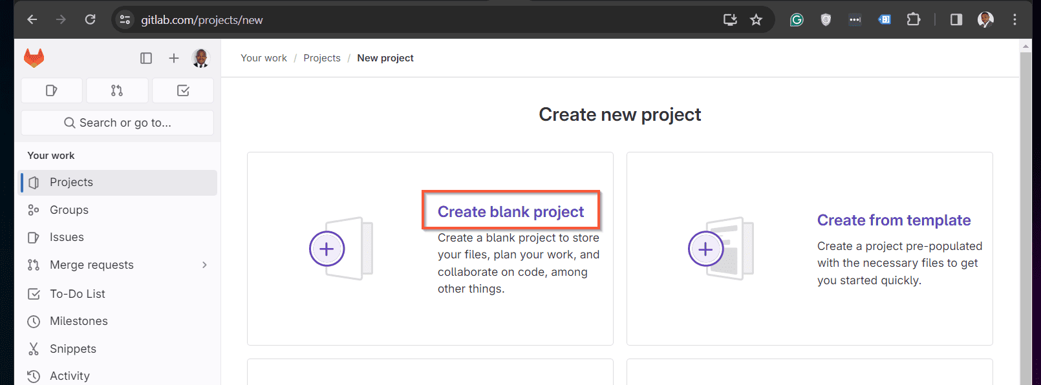Open assigned issues shortcut icon
The width and height of the screenshot is (1041, 385).
point(52,90)
